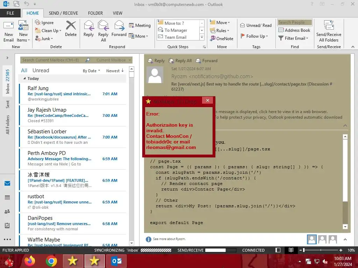This screenshot has height=268, width=358.
Task: Click the view in web browser message
Action: [271, 112]
